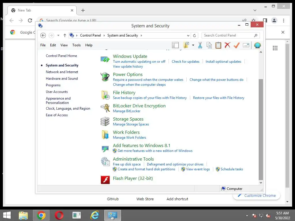The image size is (295, 221).
Task: Click Defragment and optimize your drives
Action: (x=175, y=164)
